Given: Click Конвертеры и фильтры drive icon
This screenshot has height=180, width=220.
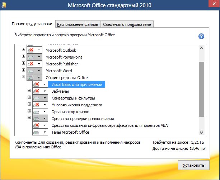Looking at the screenshot, I should pos(36,98).
